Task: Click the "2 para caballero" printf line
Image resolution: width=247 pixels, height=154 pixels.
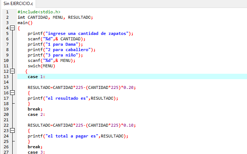Action: click(x=62, y=50)
